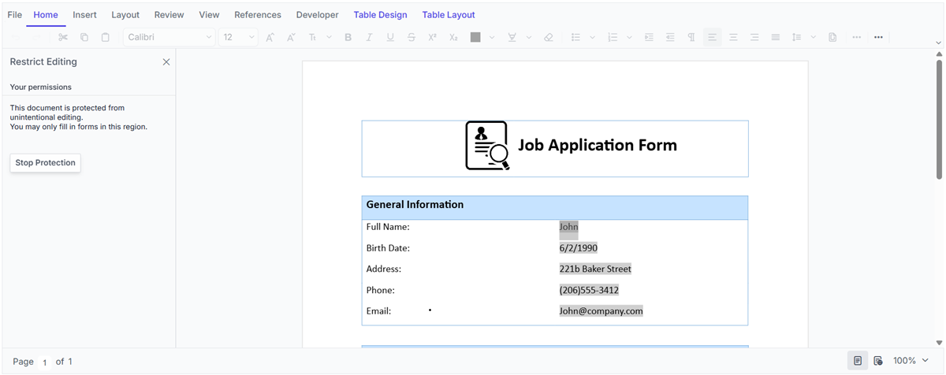Viewport: 946px width, 375px height.
Task: Switch to the References tab
Action: [258, 15]
